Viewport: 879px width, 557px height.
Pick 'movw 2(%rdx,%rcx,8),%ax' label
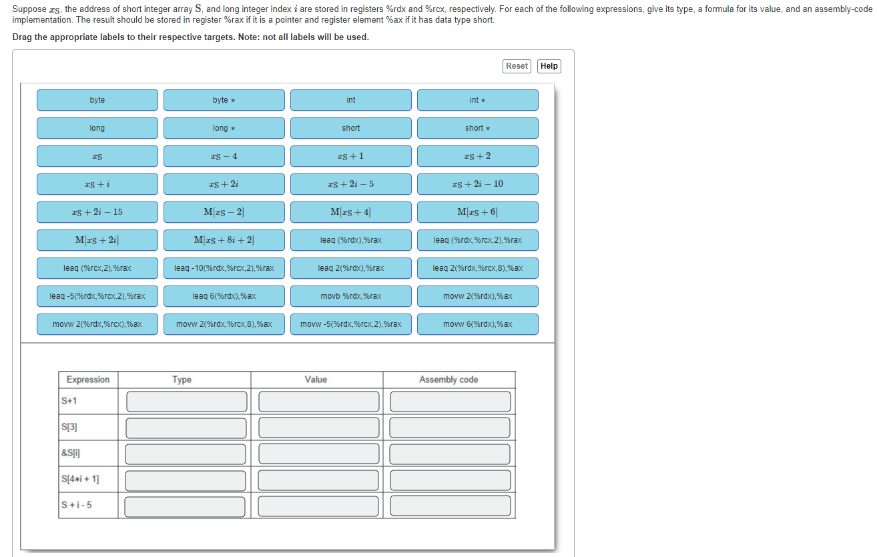(224, 324)
